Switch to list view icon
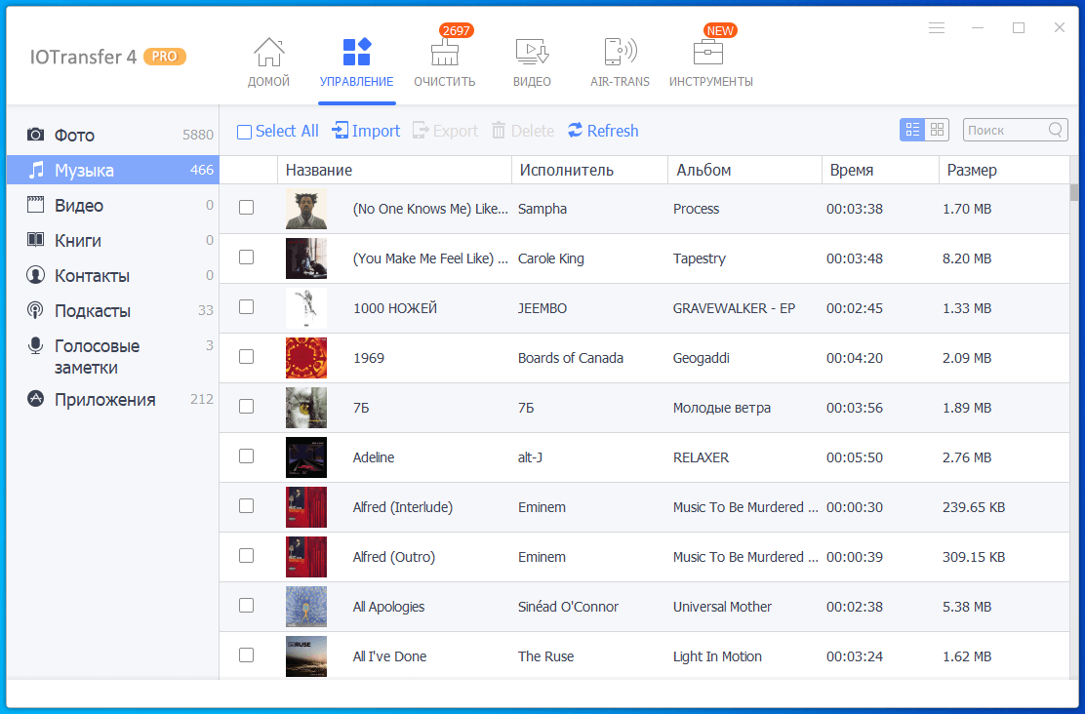1085x714 pixels. click(x=912, y=130)
